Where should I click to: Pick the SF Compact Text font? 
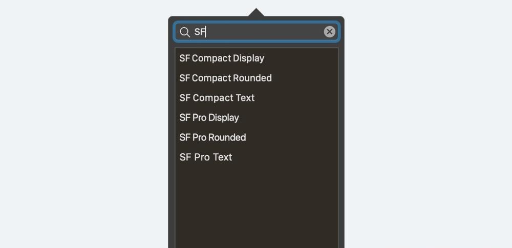(x=257, y=98)
